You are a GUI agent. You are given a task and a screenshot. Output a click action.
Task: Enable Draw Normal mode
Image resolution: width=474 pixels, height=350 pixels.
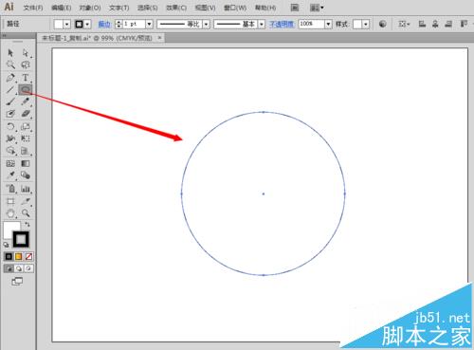tap(9, 268)
